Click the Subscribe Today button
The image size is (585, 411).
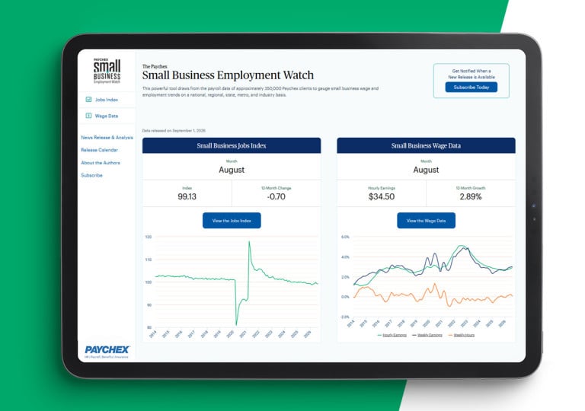[x=471, y=88]
